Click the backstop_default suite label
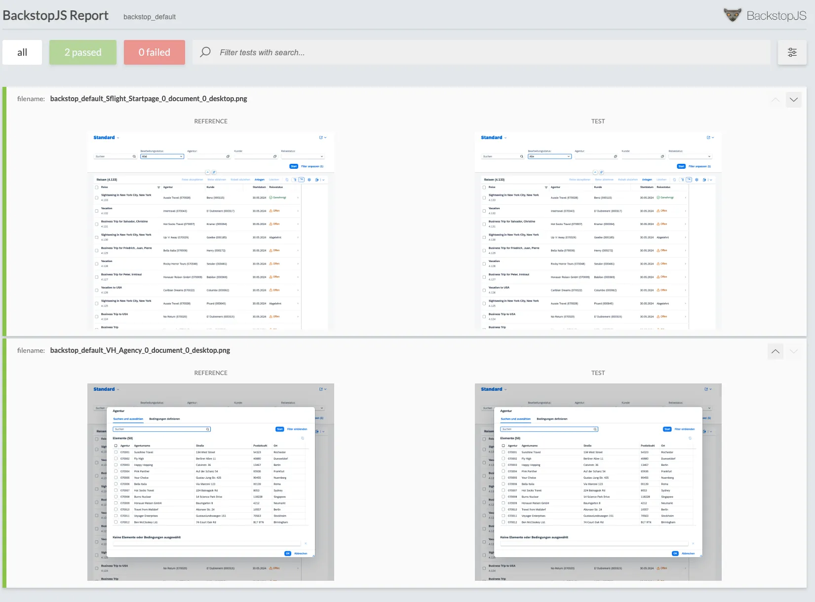Viewport: 815px width, 602px height. [149, 17]
